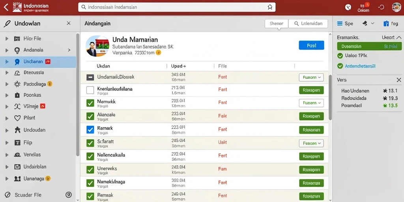Expand the Bteoussia tree arrow

7,73
